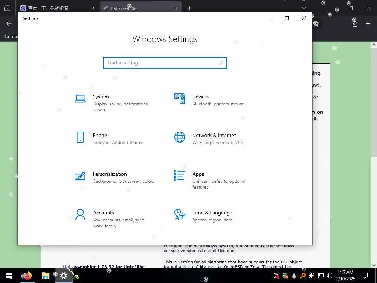
Task: Click the Settings gear taskbar icon
Action: click(x=63, y=276)
